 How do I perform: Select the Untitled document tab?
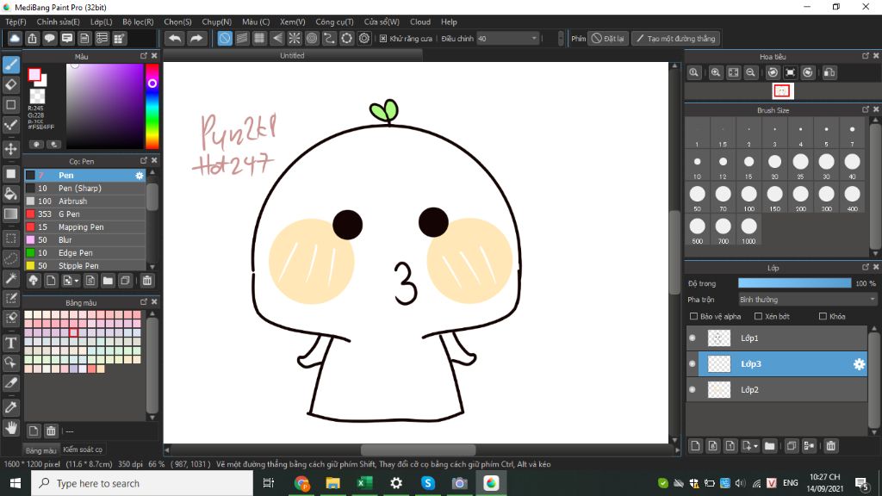click(292, 56)
